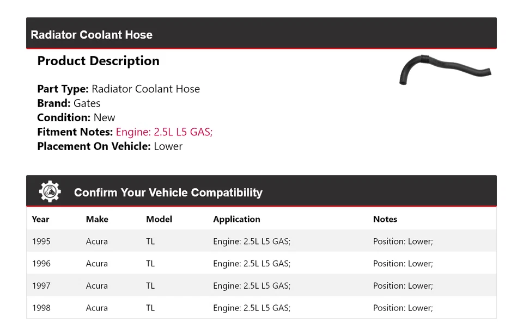Image resolution: width=523 pixels, height=336 pixels.
Task: Click the Application column header
Action: (236, 219)
